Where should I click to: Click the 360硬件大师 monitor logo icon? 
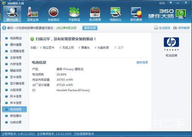[x=181, y=14]
